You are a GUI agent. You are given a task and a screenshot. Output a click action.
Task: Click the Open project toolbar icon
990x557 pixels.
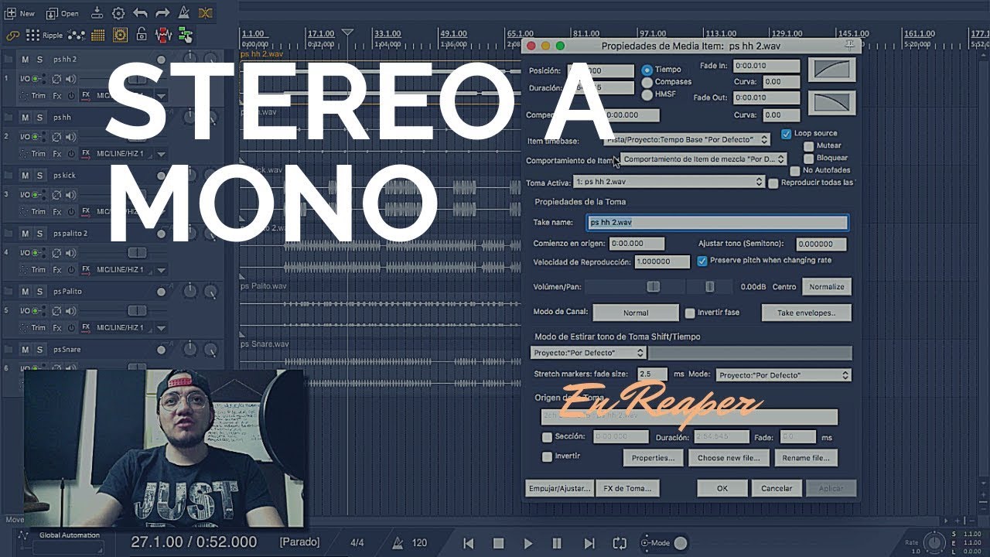point(63,13)
